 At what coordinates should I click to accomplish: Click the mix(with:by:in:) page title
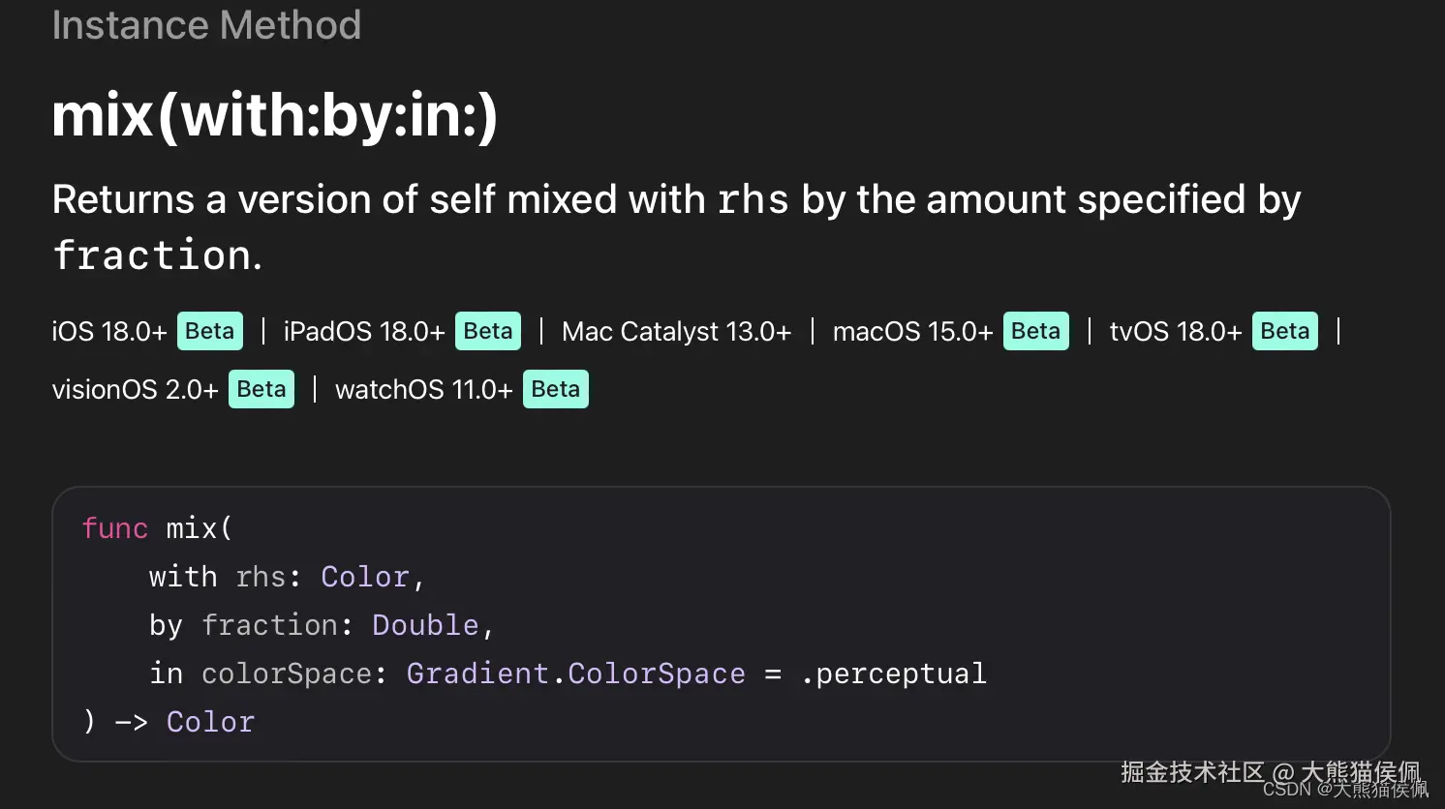275,115
